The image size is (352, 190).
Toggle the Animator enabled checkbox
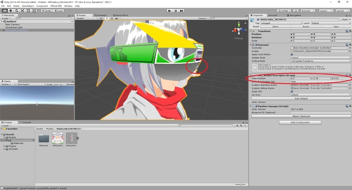(x=256, y=45)
